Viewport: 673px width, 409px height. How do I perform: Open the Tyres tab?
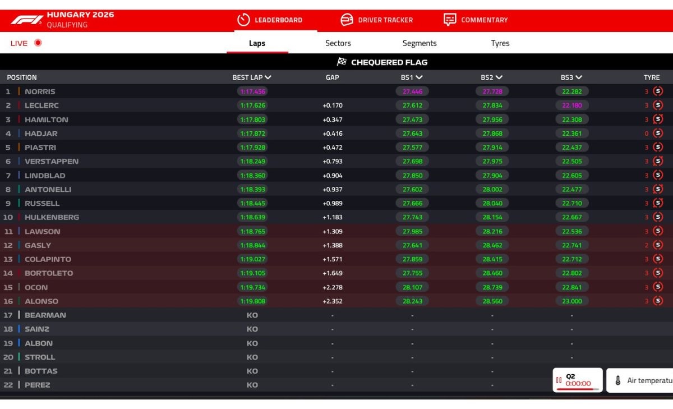500,43
